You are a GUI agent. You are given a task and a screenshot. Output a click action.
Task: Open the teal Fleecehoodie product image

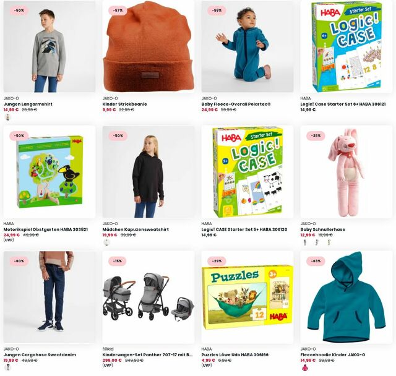(346, 297)
